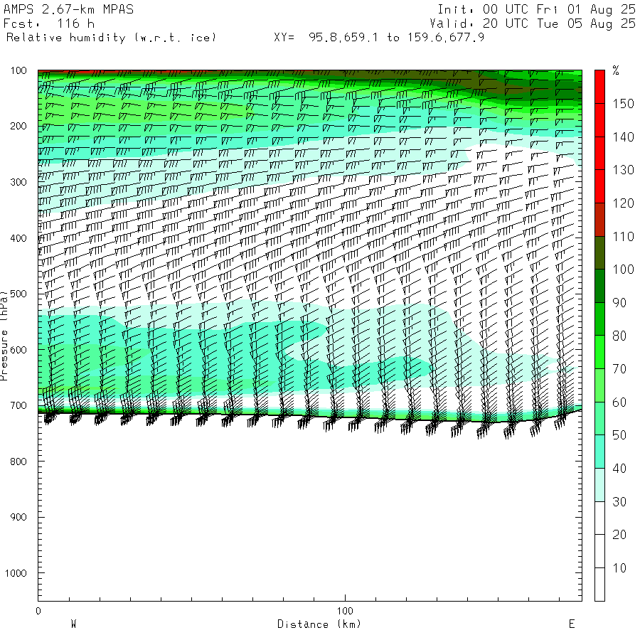Click the 40 colorbar value label
Image resolution: width=640 pixels, height=640 pixels.
pyautogui.click(x=619, y=468)
